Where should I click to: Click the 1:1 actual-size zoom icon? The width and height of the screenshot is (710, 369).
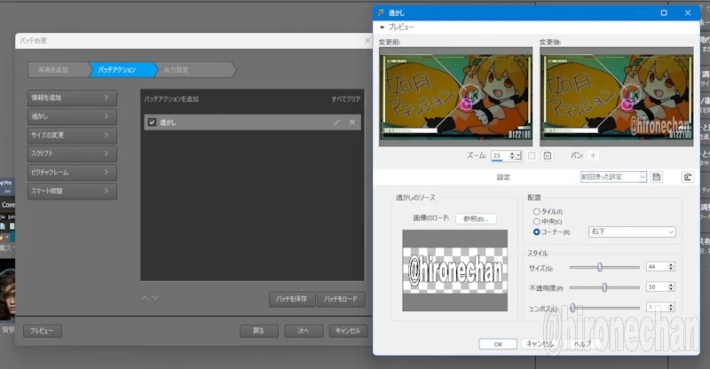(x=548, y=156)
